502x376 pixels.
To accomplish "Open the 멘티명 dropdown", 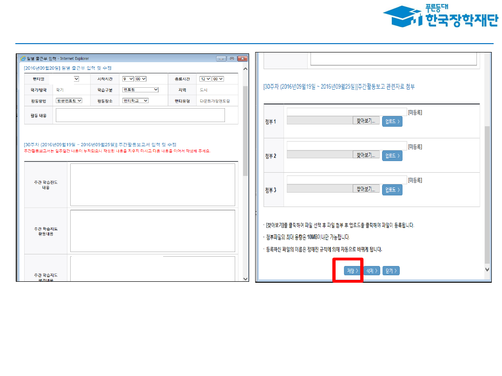I will coord(76,79).
